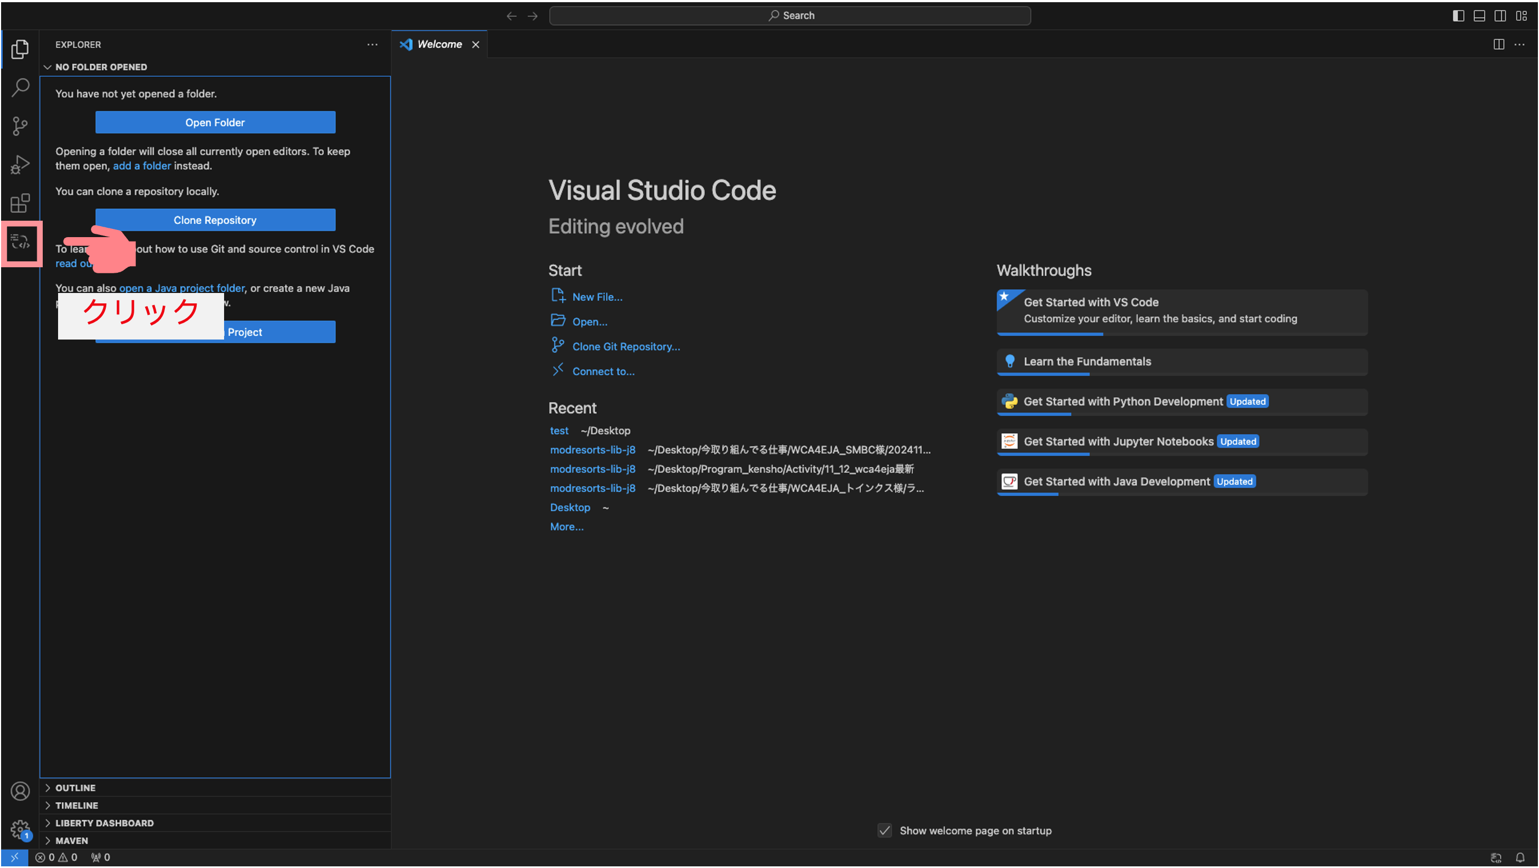Open the Search view in activity bar
The height and width of the screenshot is (868, 1539).
click(20, 87)
